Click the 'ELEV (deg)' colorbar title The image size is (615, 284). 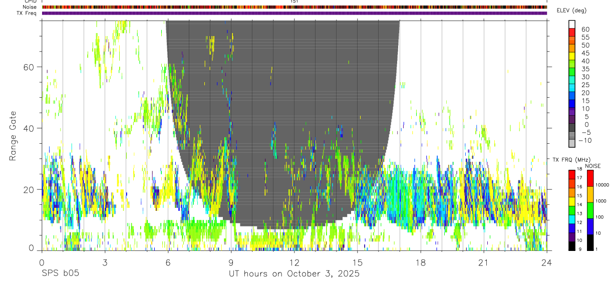(572, 10)
